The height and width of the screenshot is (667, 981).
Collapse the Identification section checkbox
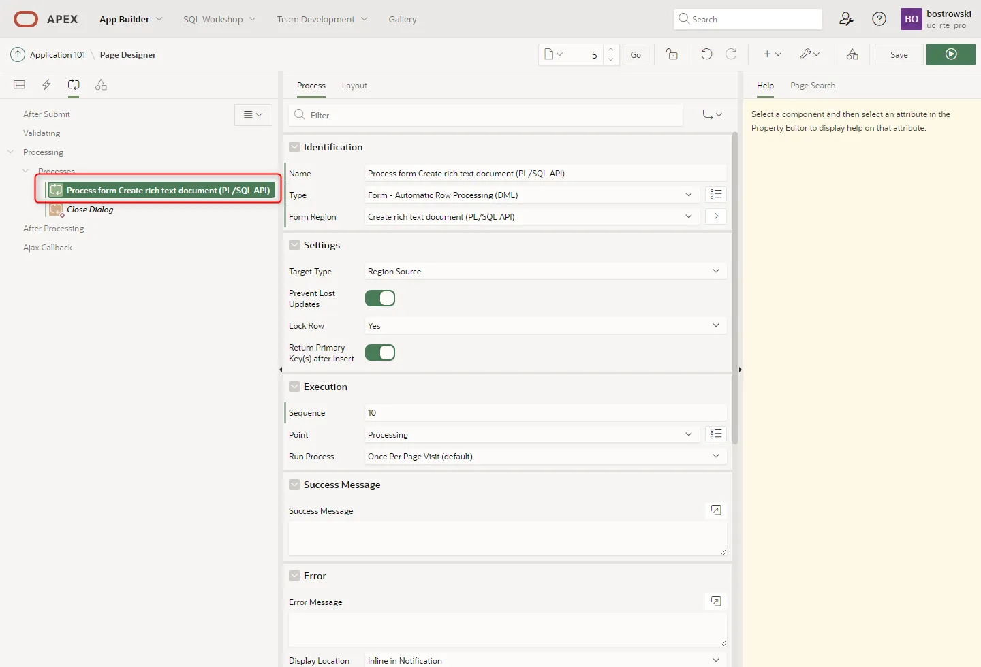(x=294, y=147)
